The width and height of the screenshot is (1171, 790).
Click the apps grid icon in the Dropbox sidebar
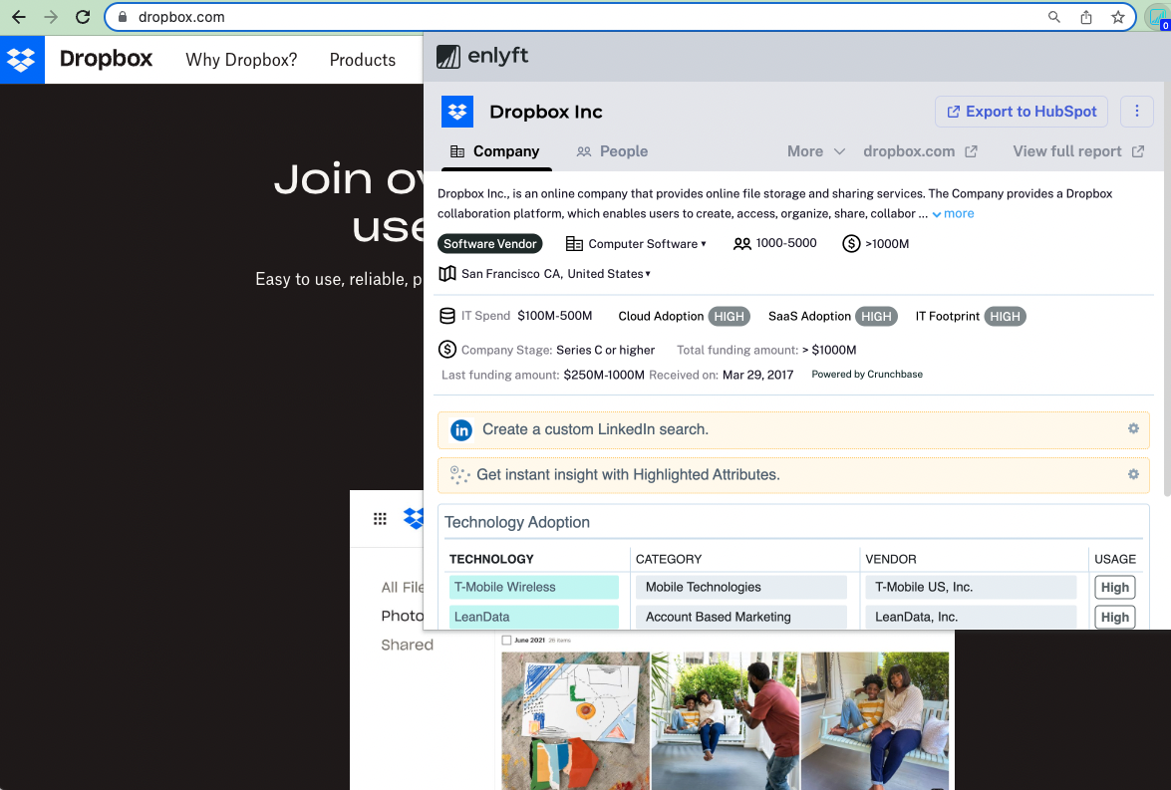[x=379, y=518]
